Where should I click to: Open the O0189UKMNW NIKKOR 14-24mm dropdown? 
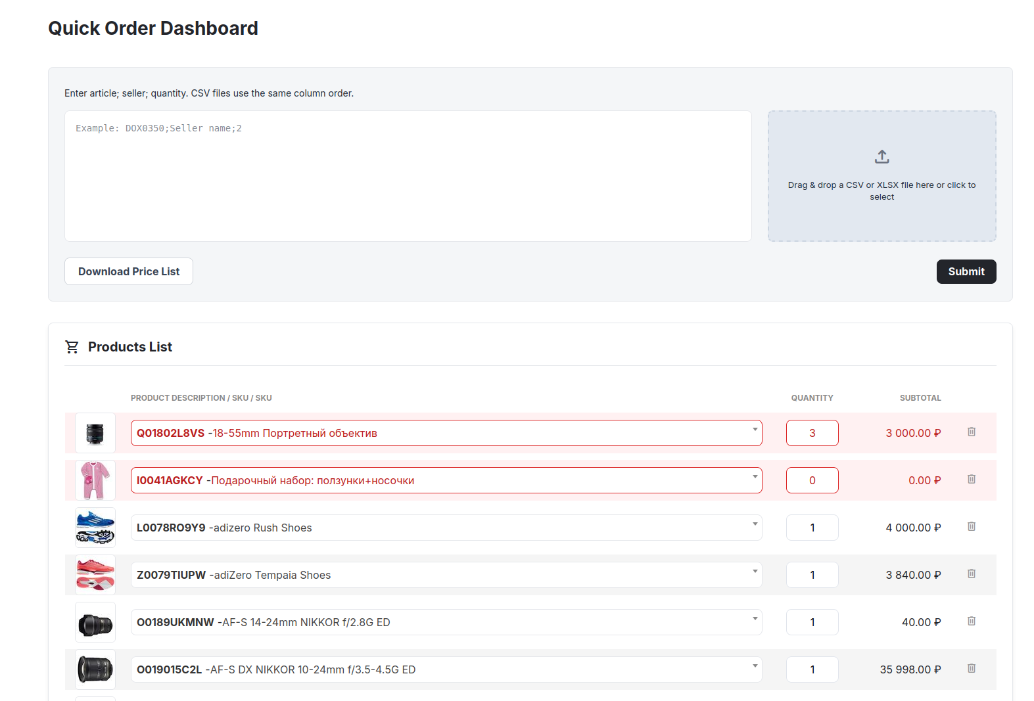446,622
